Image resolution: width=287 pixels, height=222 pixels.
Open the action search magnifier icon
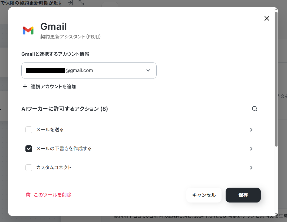click(255, 109)
